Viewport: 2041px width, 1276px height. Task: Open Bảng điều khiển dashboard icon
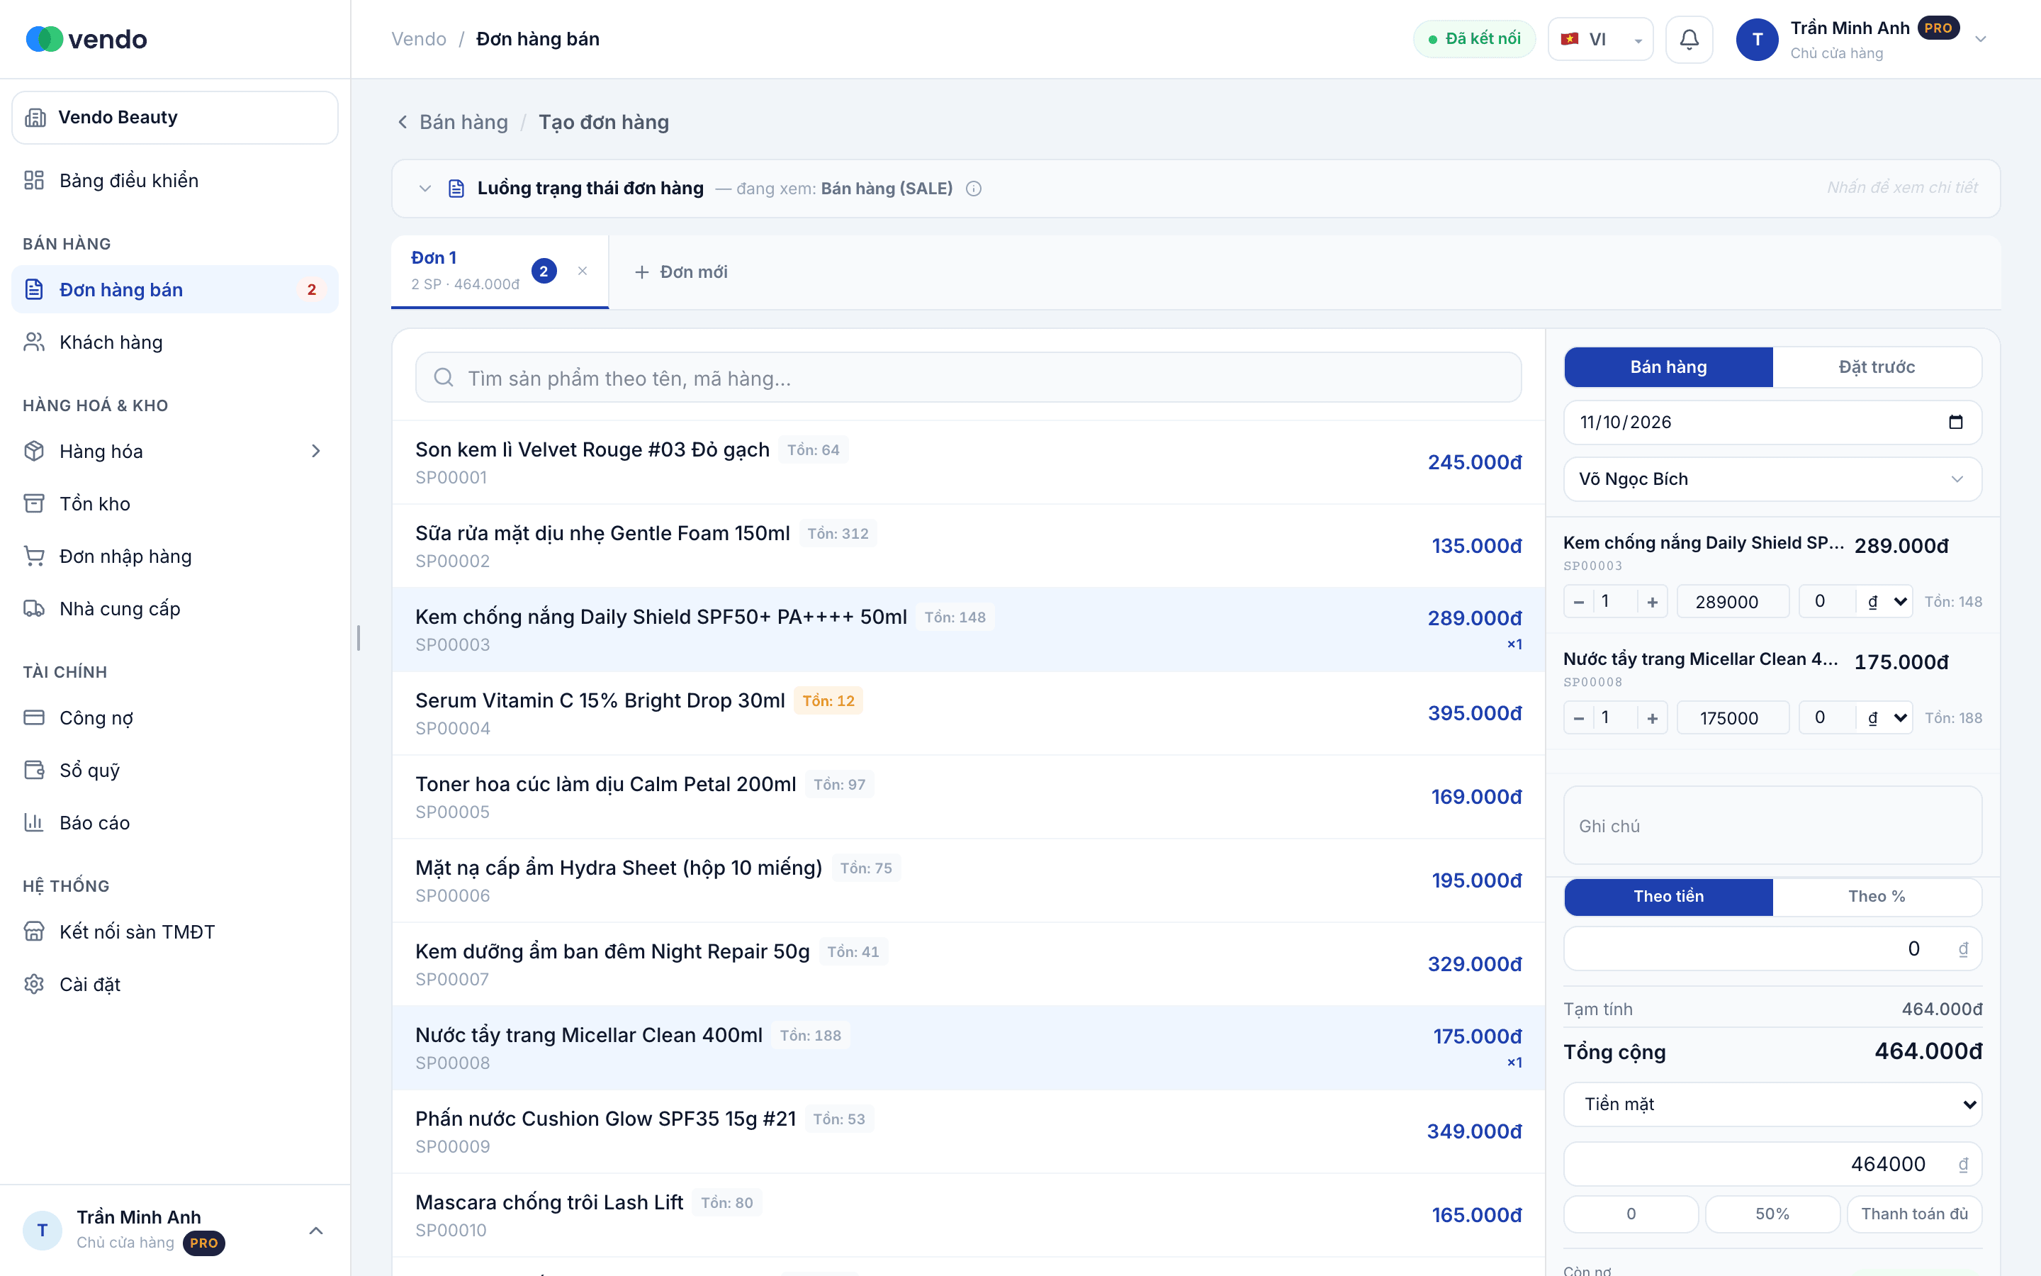point(34,181)
